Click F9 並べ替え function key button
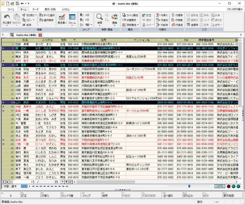245x205 pixels. [x=172, y=195]
